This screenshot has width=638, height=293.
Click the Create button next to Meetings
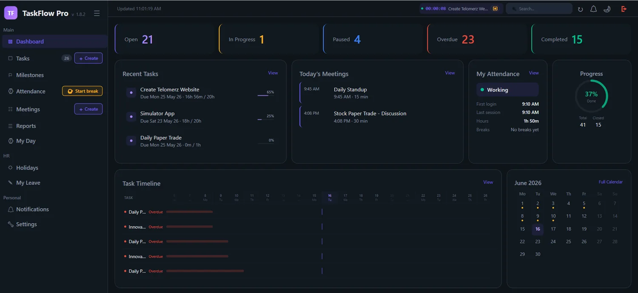coord(88,109)
